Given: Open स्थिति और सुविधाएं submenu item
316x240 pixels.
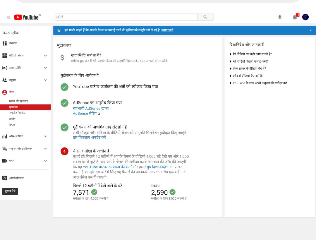Looking at the screenshot, I should 18,101.
